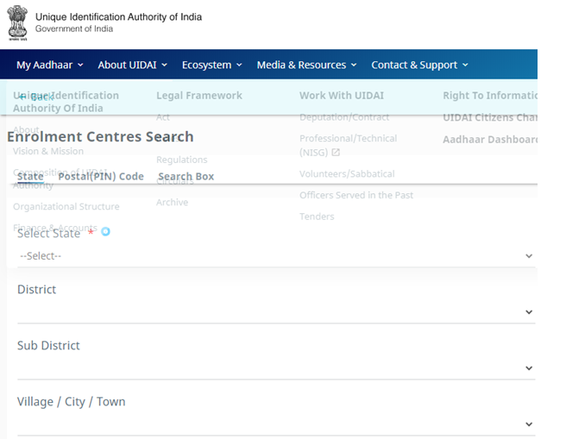This screenshot has height=446, width=585.
Task: Open Officers Served in the Past link
Action: coord(356,195)
